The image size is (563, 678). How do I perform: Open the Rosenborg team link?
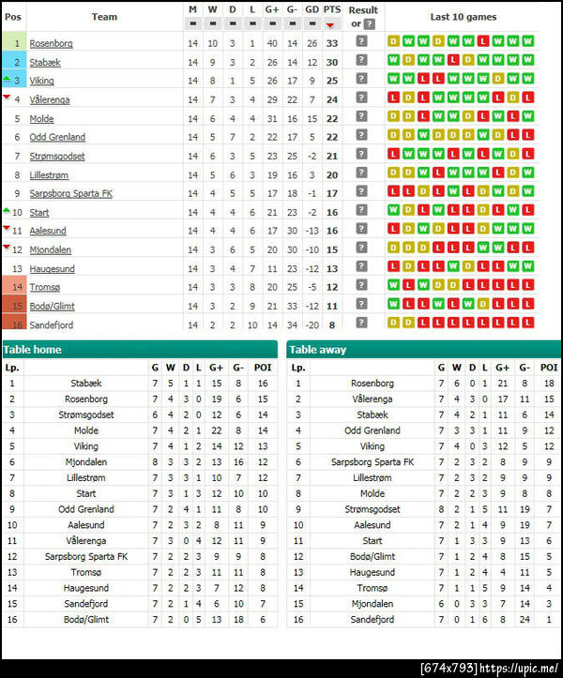[x=51, y=43]
